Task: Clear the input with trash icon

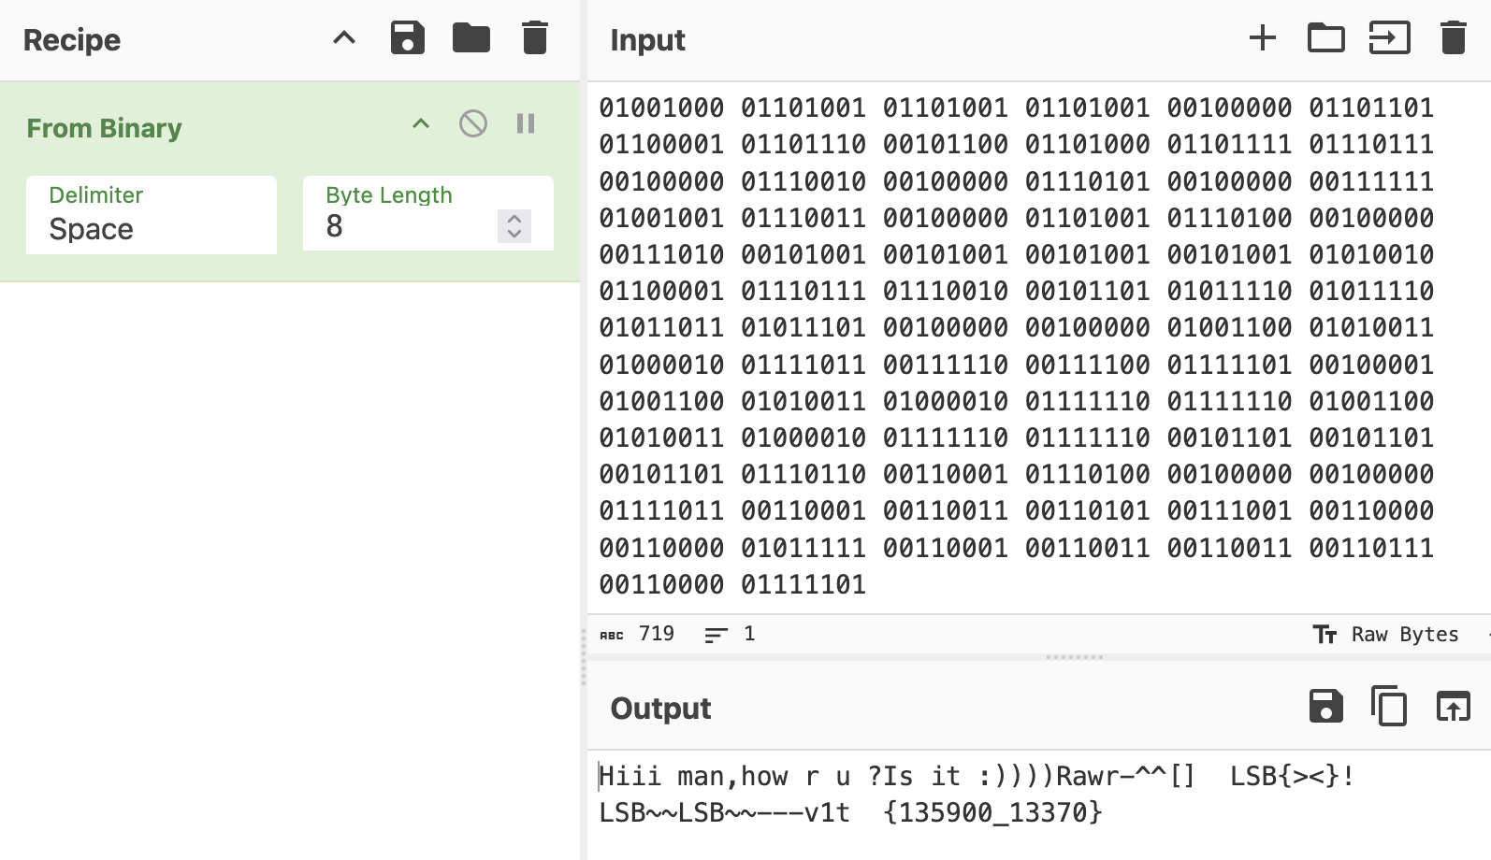Action: click(x=1454, y=38)
